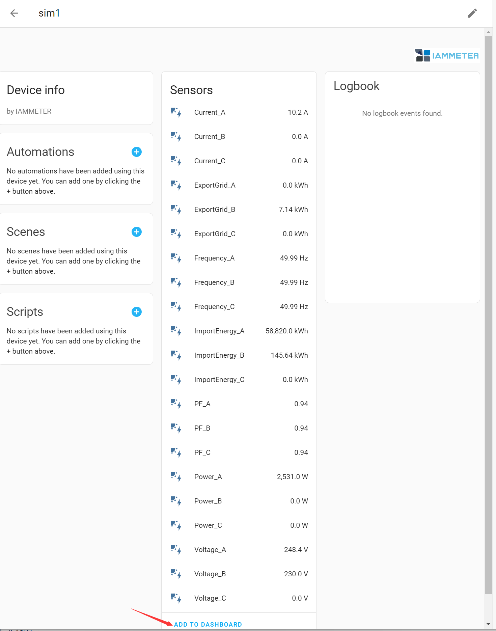496x631 pixels.
Task: Click the pencil edit device icon
Action: tap(472, 13)
